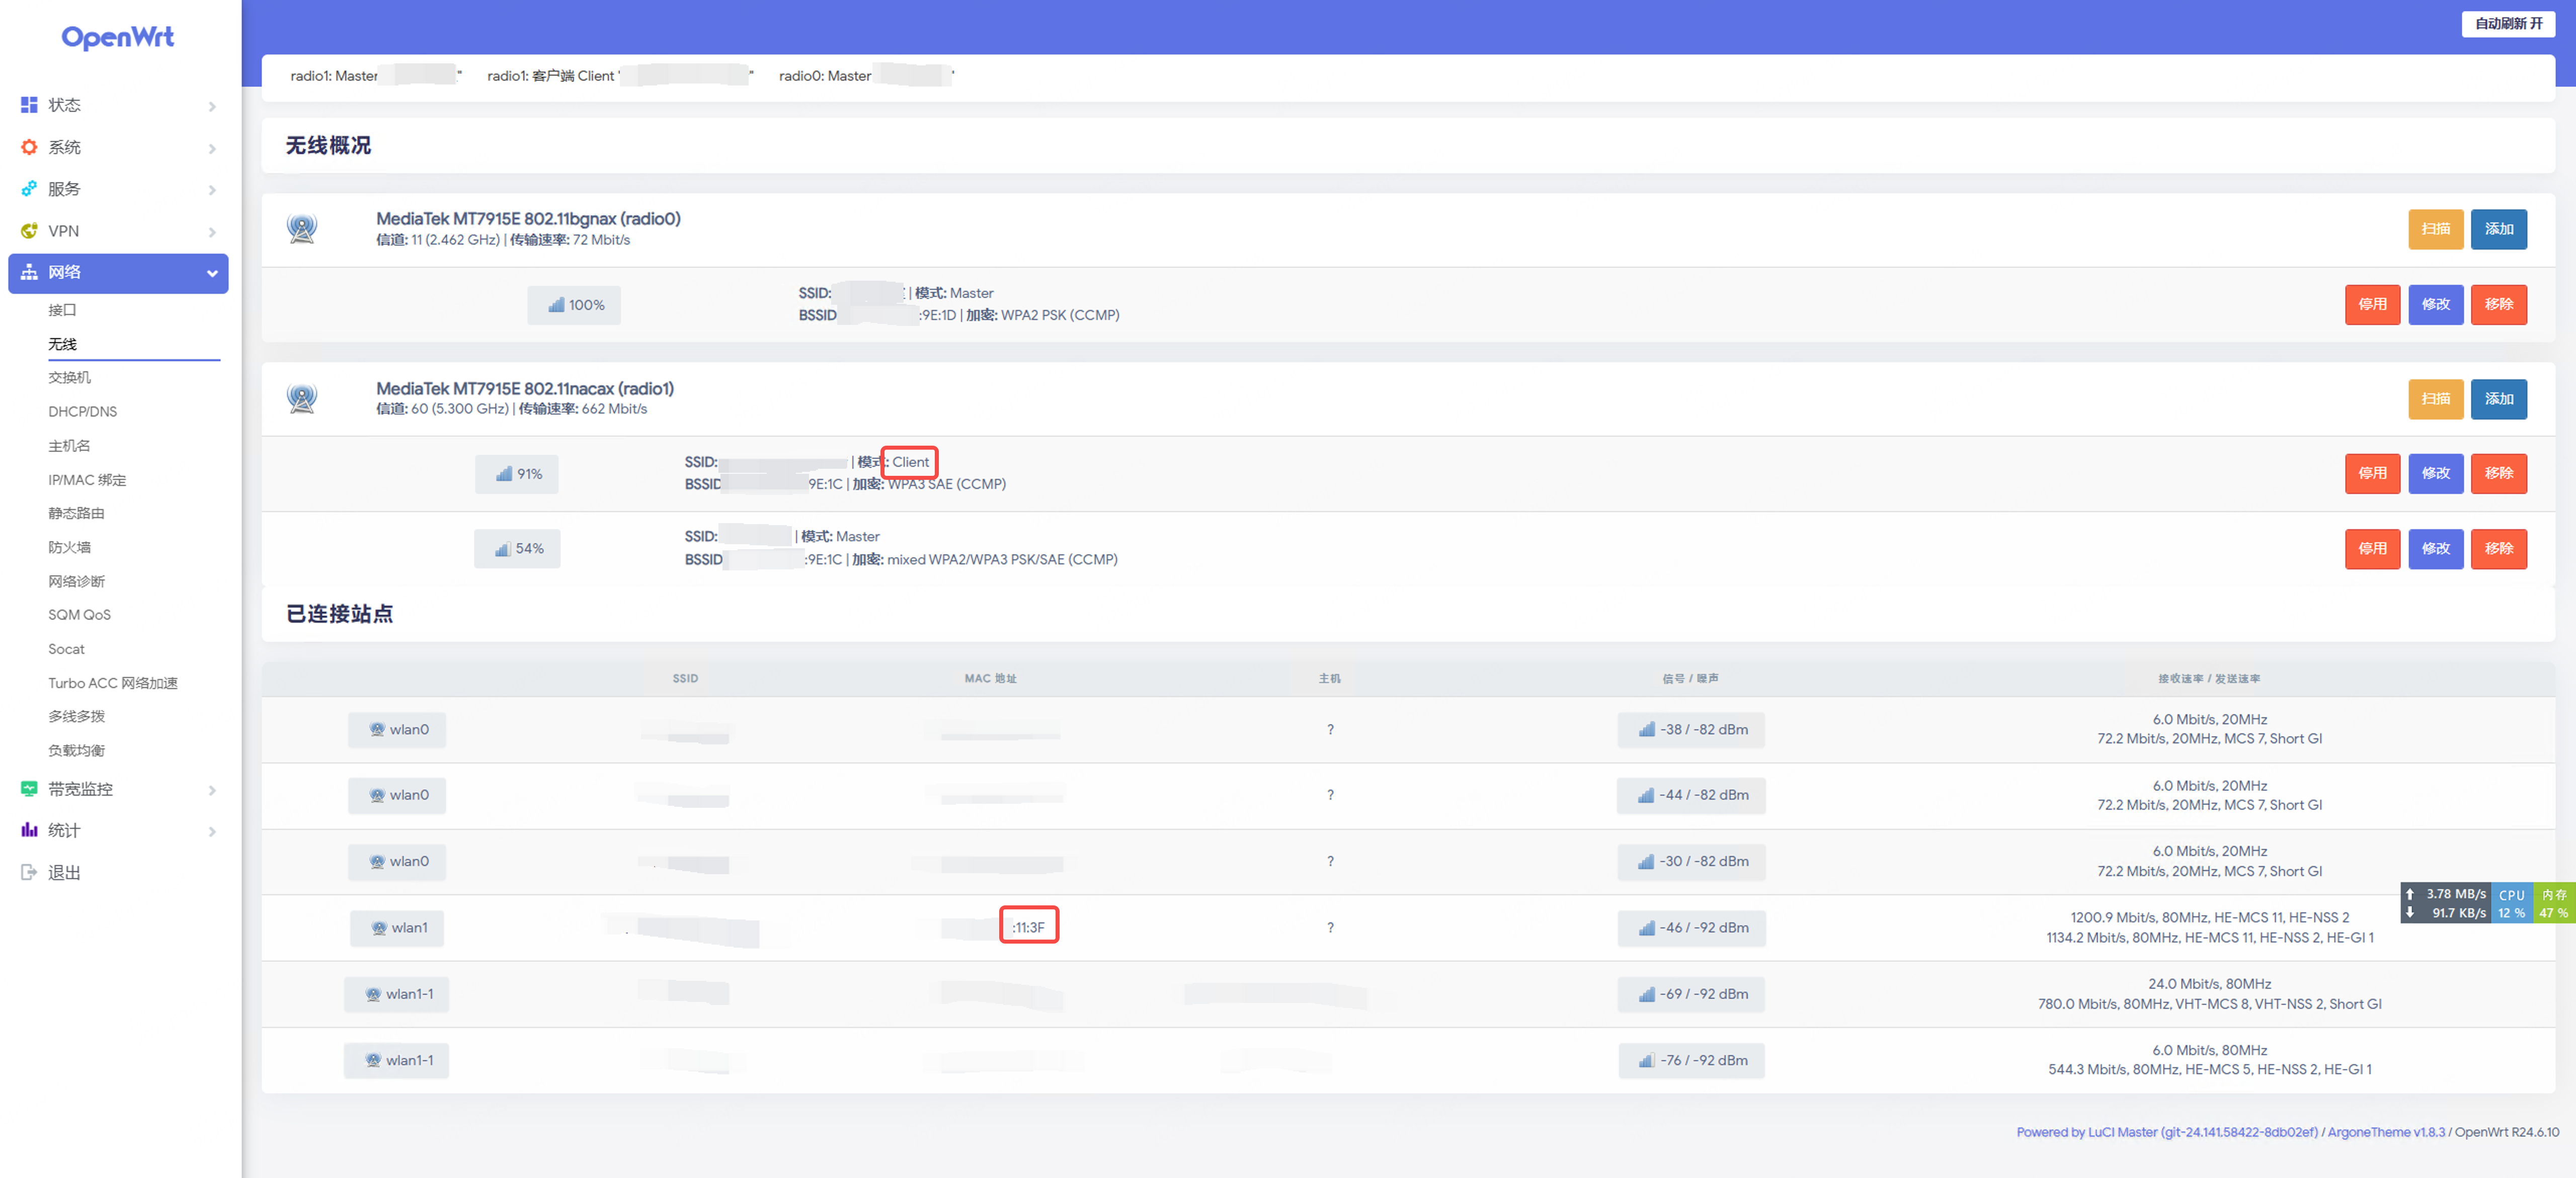Expand the VPN menu chevron

pyautogui.click(x=212, y=232)
